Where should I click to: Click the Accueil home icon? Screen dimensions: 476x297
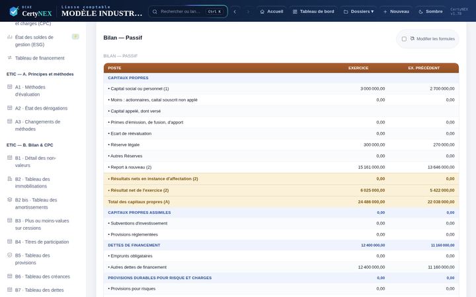[x=262, y=11]
